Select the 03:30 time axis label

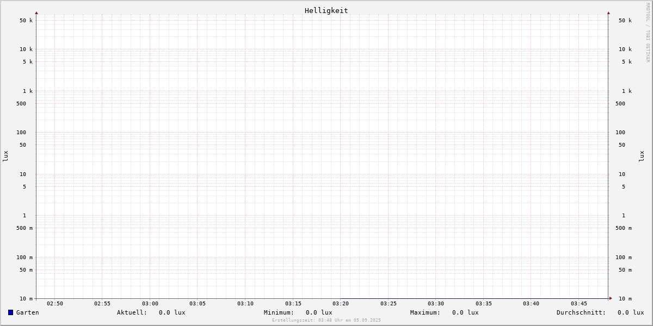click(x=436, y=304)
